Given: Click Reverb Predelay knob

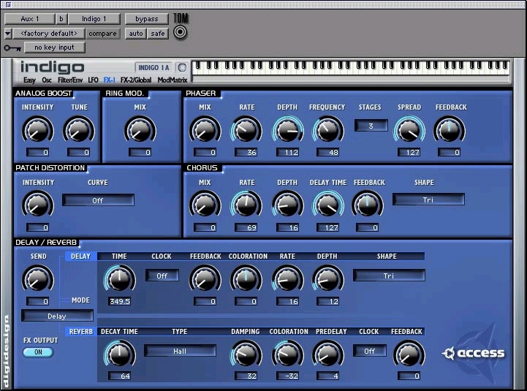Looking at the screenshot, I should click(328, 354).
